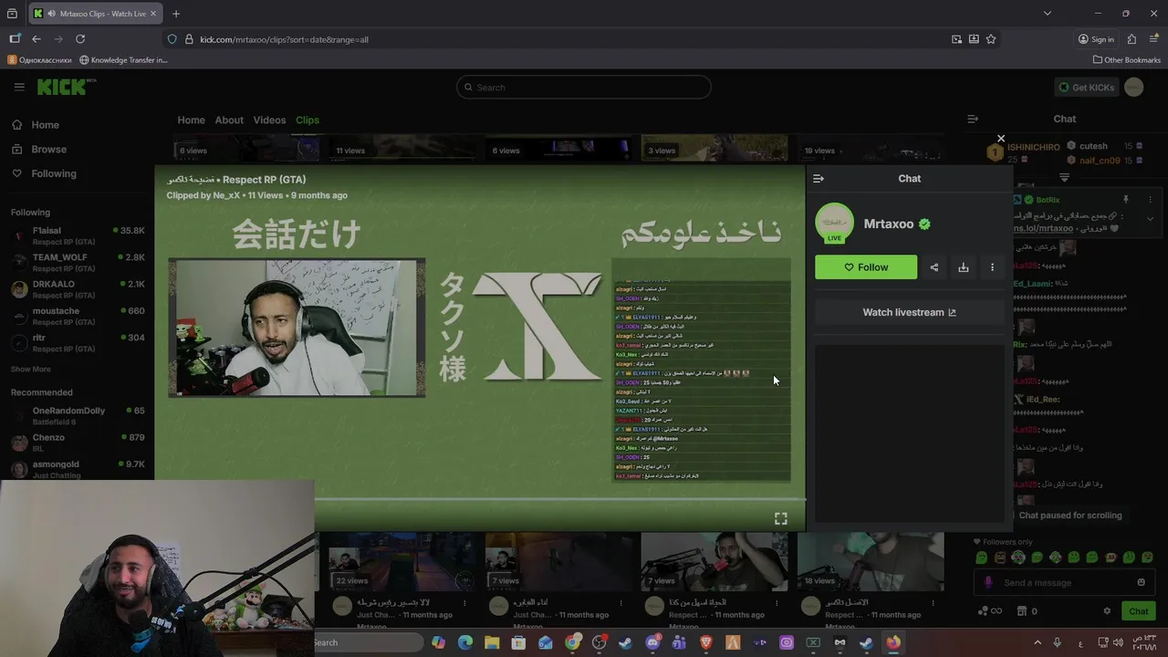Open Following in the left sidebar
1168x657 pixels.
[54, 173]
